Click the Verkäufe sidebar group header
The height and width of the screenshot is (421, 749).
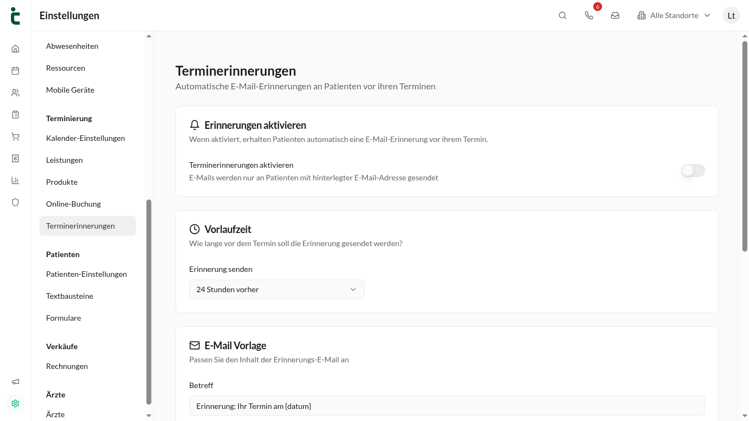pyautogui.click(x=62, y=346)
